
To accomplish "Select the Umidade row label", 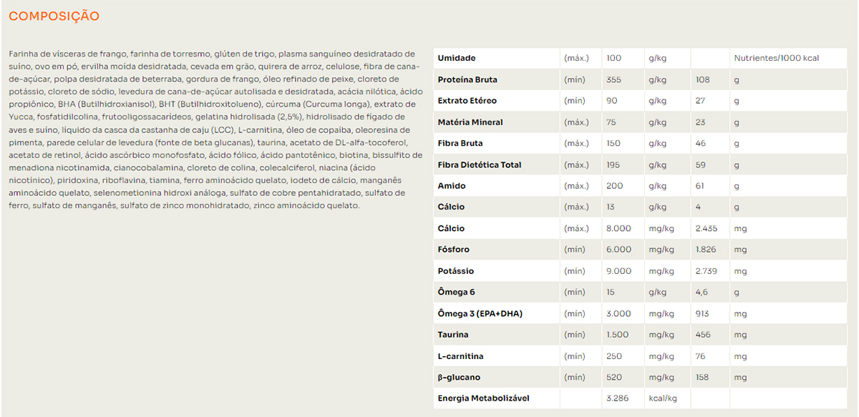I will point(457,58).
